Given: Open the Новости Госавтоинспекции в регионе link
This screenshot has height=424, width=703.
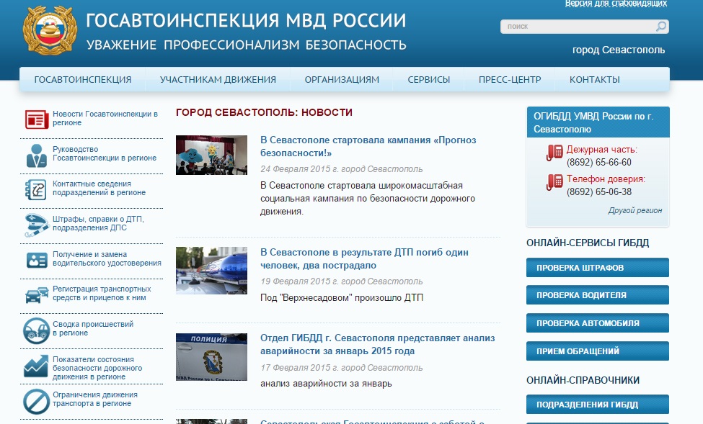Looking at the screenshot, I should (x=105, y=118).
